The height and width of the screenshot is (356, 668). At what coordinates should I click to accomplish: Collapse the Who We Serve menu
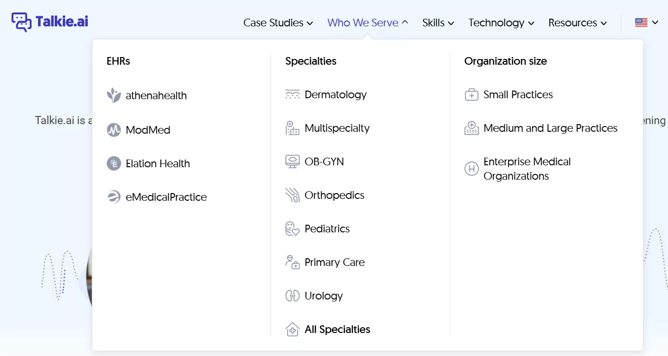coord(367,23)
